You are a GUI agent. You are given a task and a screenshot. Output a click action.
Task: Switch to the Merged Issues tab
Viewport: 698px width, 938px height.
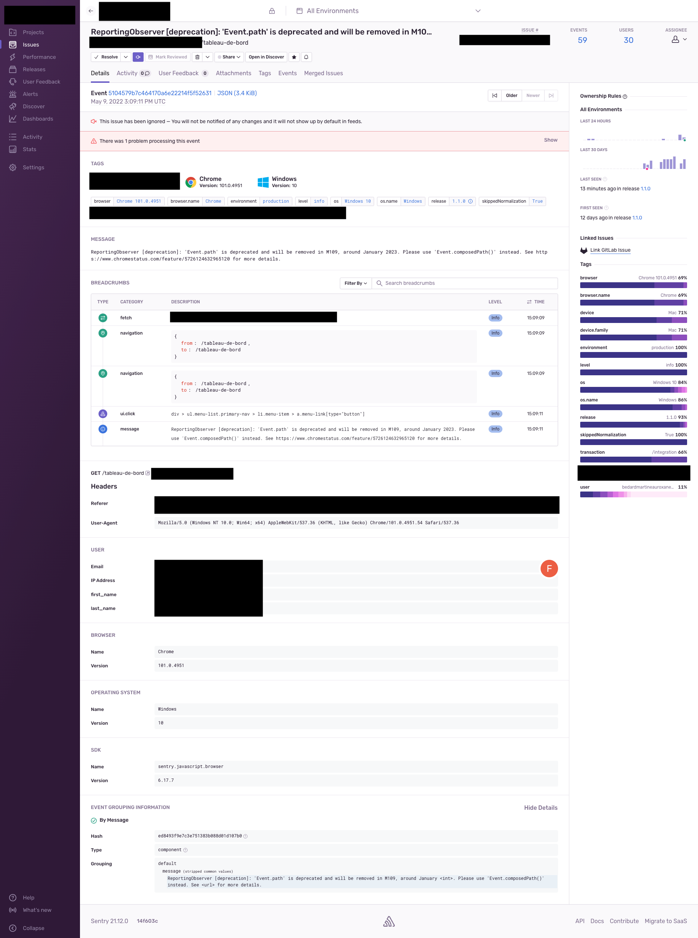(323, 73)
